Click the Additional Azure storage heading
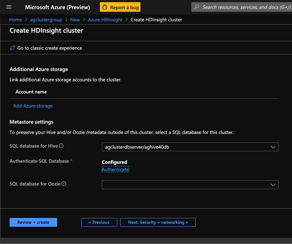Image resolution: width=292 pixels, height=244 pixels. click(x=39, y=69)
